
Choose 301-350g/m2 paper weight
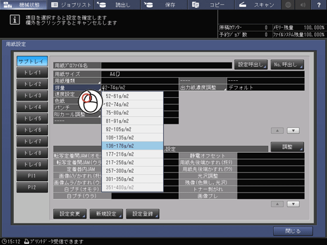pyautogui.click(x=132, y=179)
